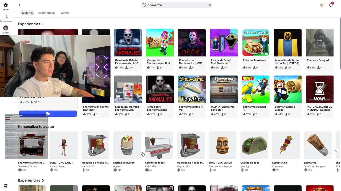This screenshot has width=341, height=191.
Task: Show more avatar items with next arrow
Action: (336, 151)
